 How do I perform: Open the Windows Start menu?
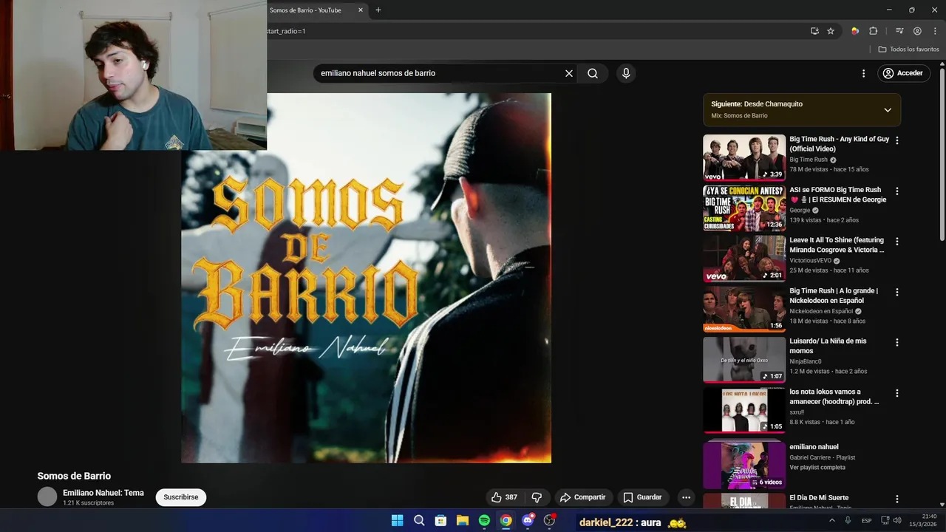point(397,520)
